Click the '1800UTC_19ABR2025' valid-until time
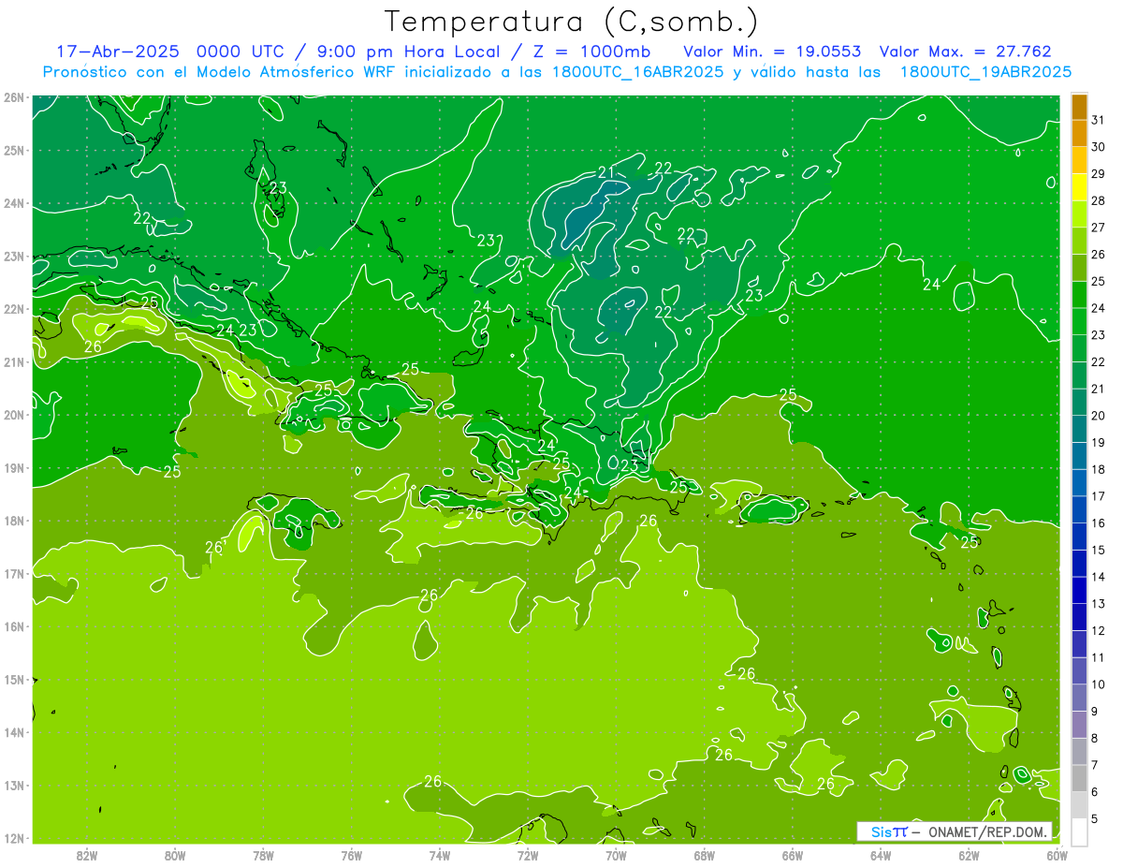Viewport: 1123px width, 868px height. pos(984,72)
